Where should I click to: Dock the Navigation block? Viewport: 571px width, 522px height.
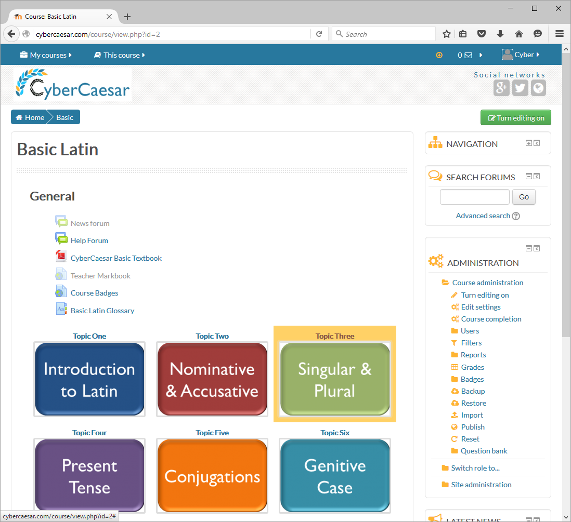(537, 143)
